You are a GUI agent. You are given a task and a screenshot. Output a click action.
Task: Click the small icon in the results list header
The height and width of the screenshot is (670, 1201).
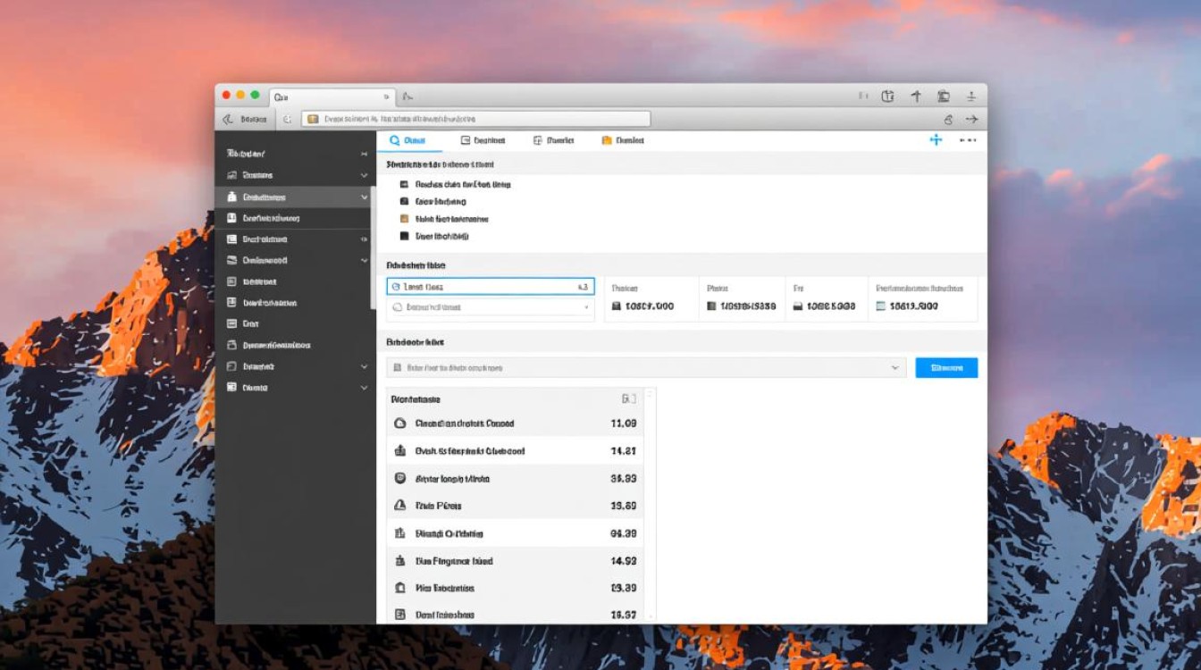click(627, 399)
